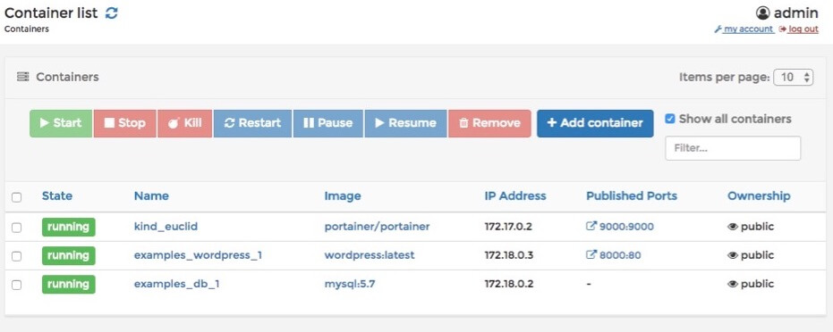Pause the selected containers

point(328,123)
